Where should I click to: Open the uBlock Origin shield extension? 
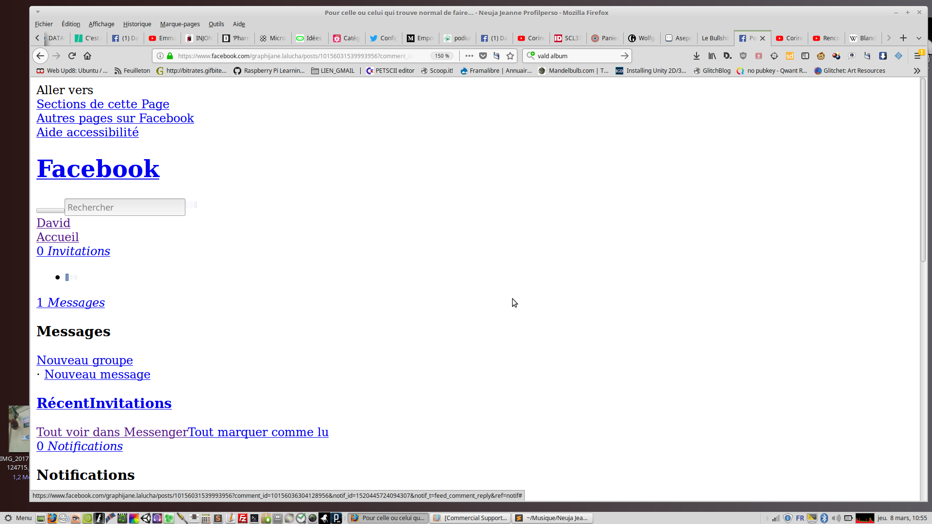tap(743, 56)
